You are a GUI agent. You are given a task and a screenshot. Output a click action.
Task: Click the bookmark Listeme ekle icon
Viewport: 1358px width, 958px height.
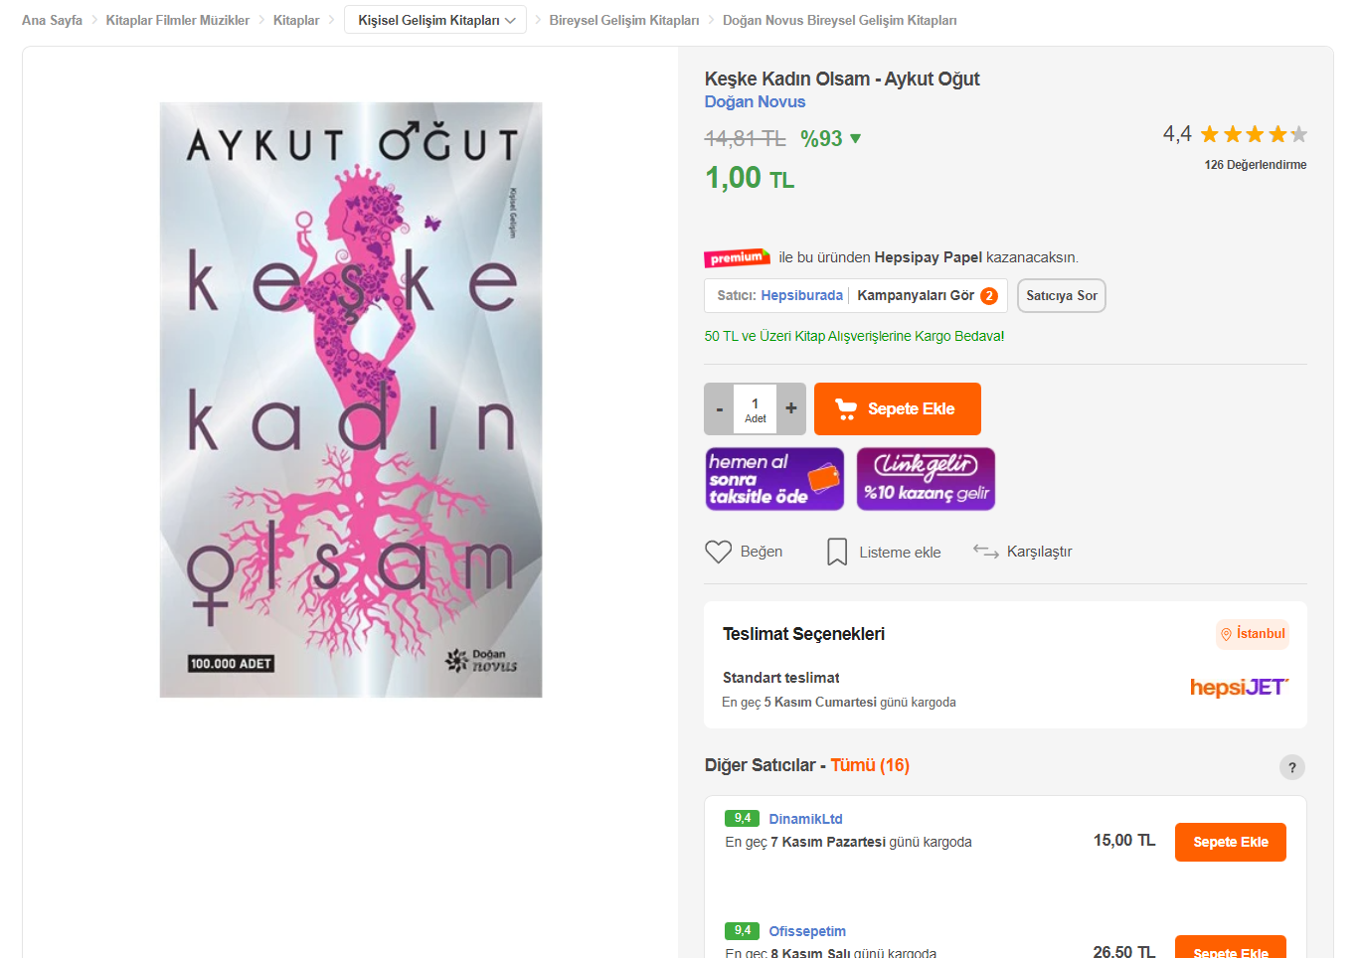[837, 552]
